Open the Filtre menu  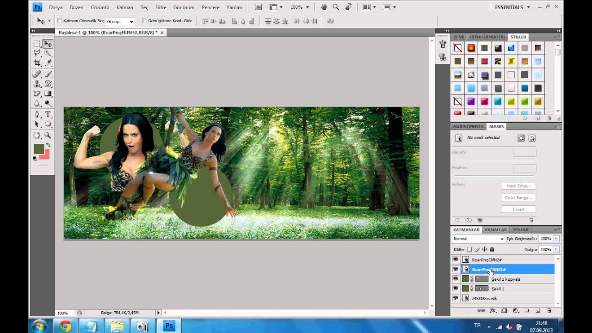161,7
